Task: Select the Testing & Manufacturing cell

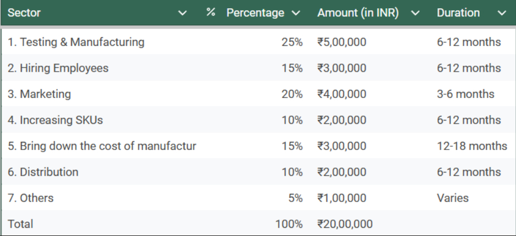Action: click(76, 42)
